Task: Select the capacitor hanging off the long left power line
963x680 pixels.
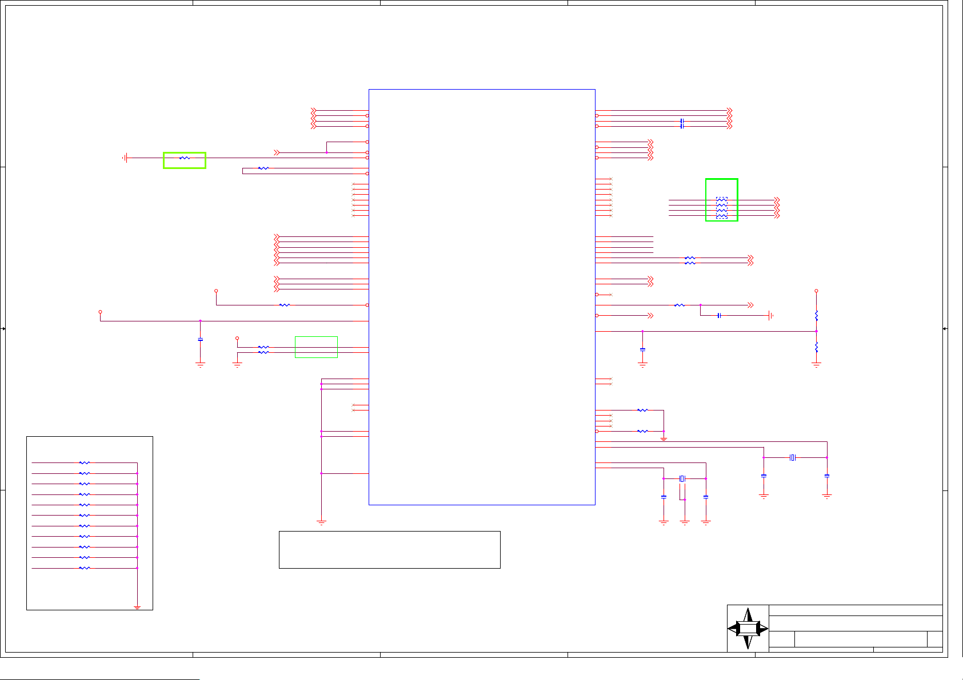Action: (200, 340)
